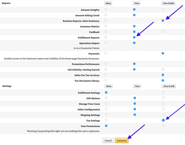Set Promotions Performance to None
Viewport: 185px width, 145px height.
point(106,64)
